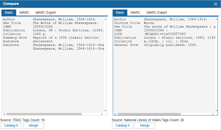Click 'x,1263p. : ill. ; 26cm.' collation
This screenshot has height=130, width=221.
click(166, 41)
